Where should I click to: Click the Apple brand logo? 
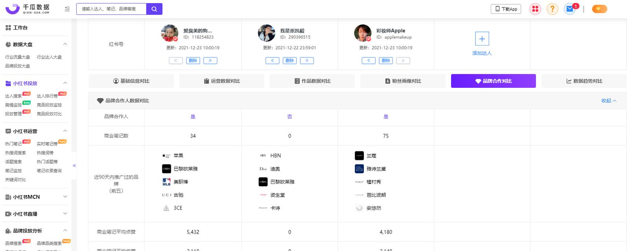click(x=166, y=156)
